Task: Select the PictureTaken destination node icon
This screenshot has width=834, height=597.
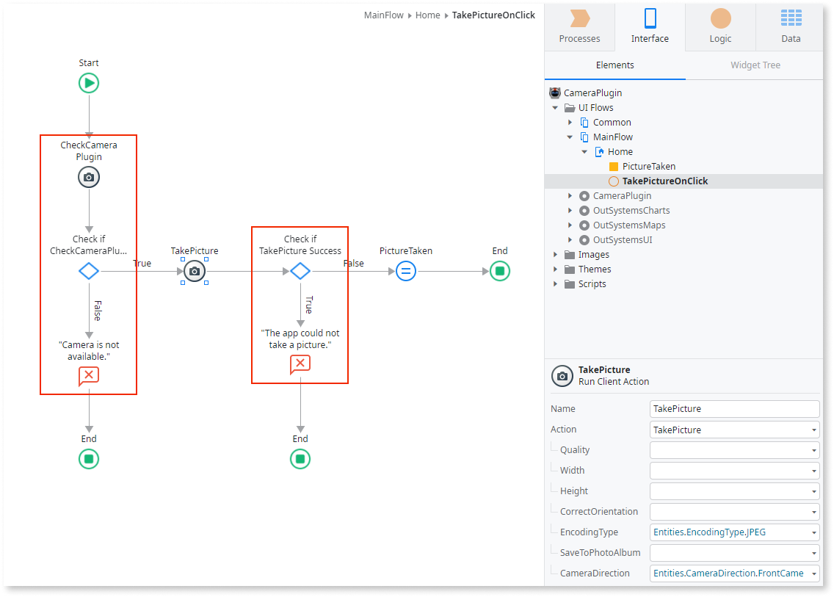Action: [406, 271]
